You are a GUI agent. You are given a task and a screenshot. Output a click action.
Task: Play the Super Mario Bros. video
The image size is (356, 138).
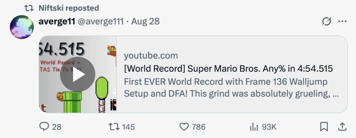(77, 75)
